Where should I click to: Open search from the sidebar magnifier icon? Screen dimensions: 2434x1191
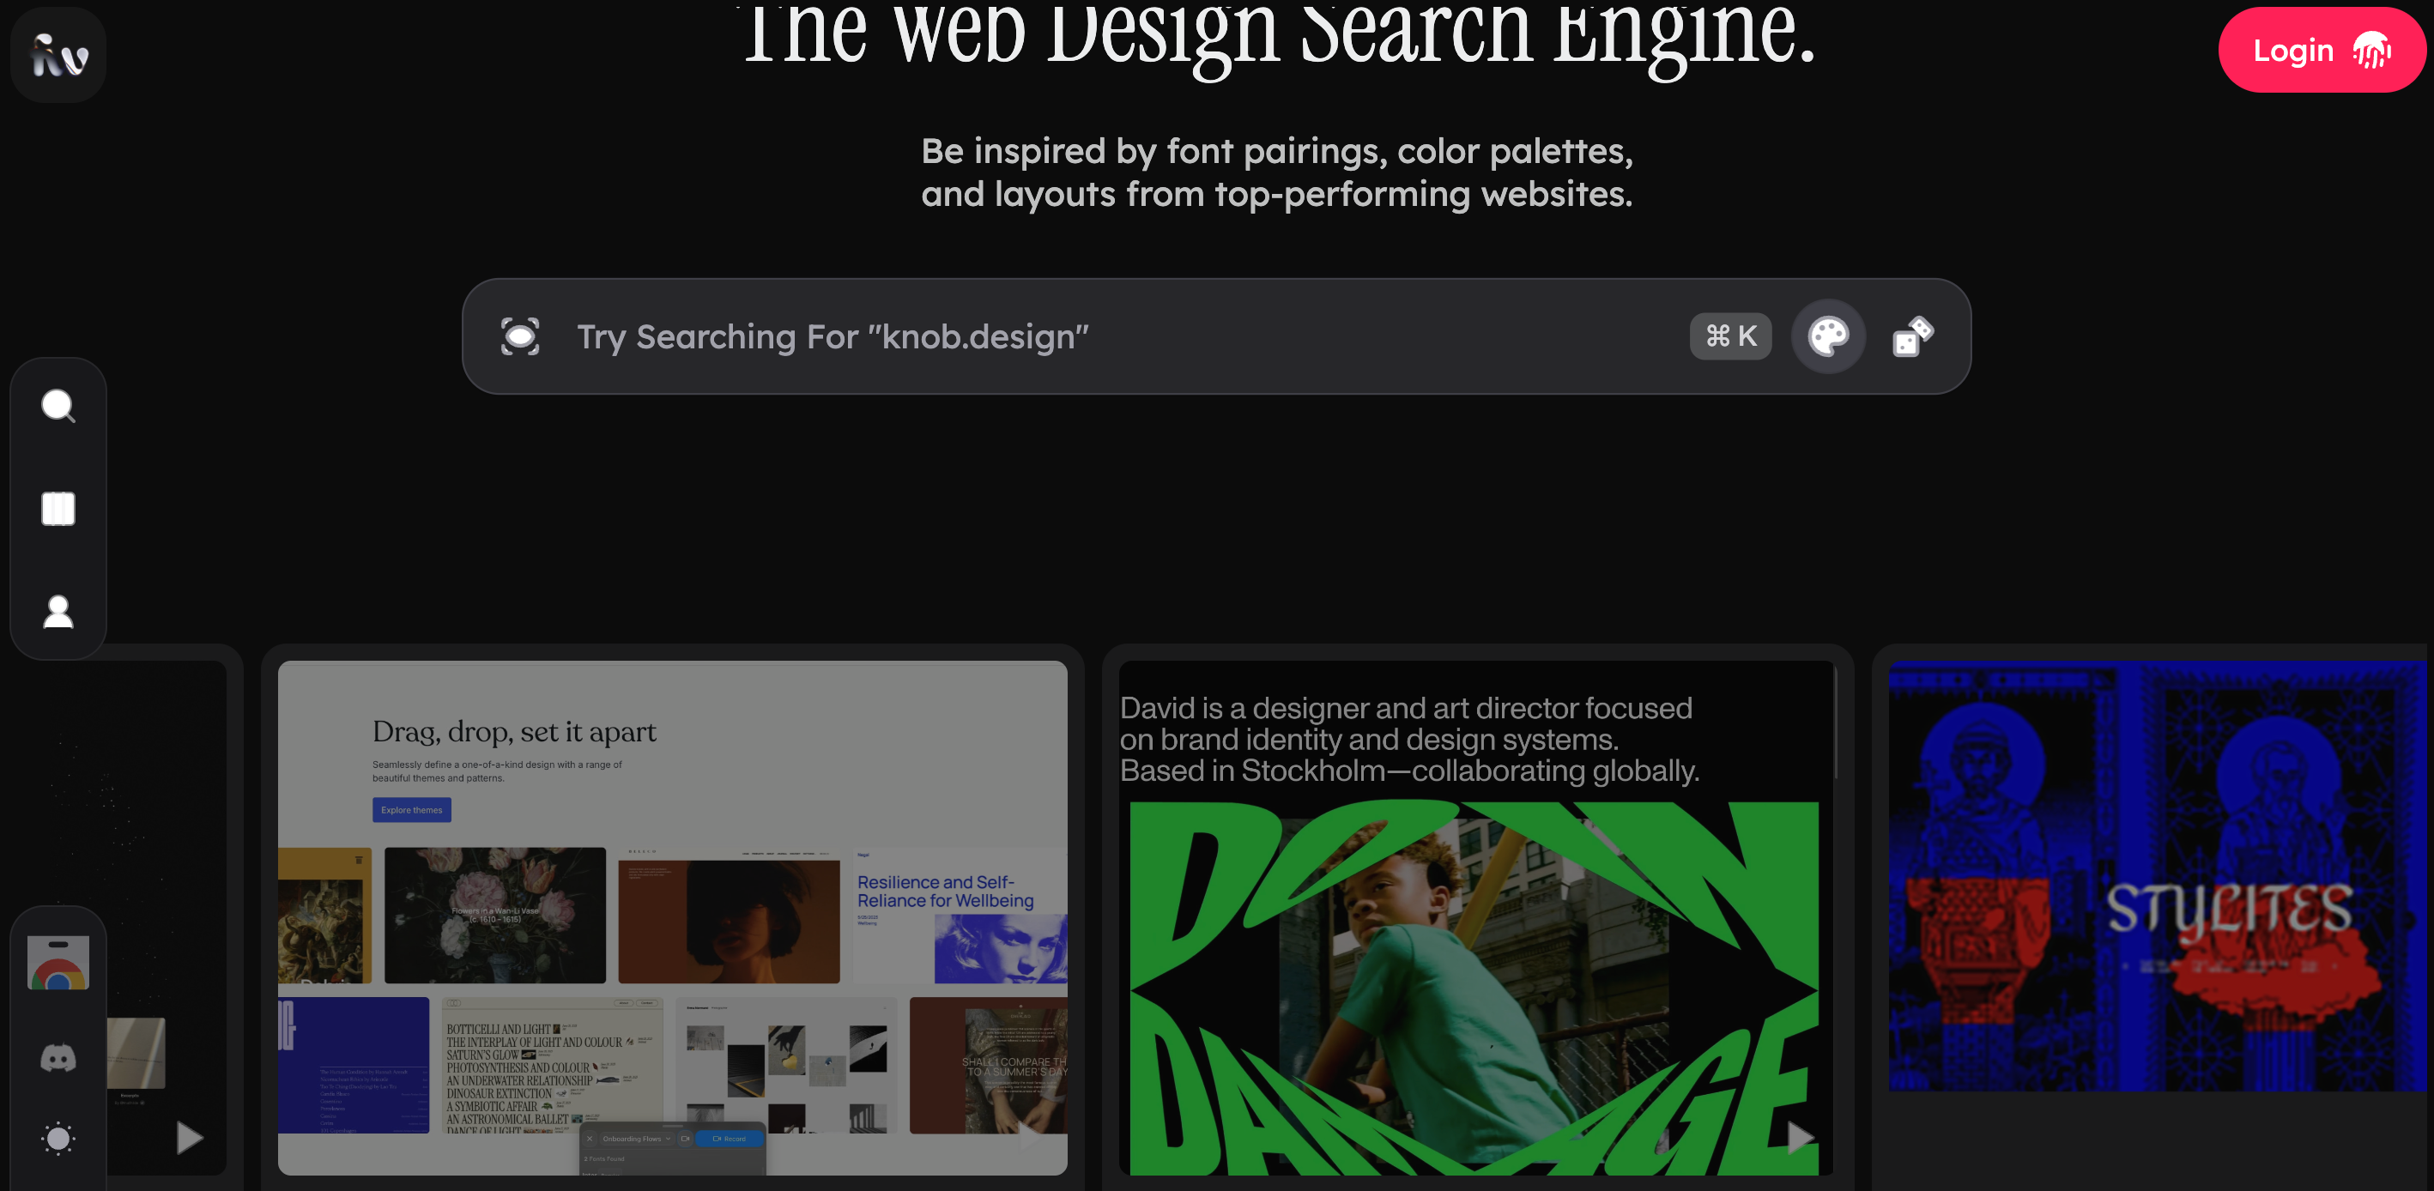pos(58,406)
